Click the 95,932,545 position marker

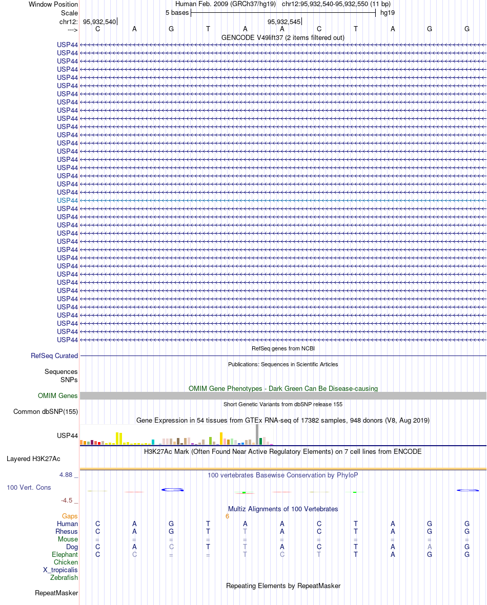pos(284,22)
